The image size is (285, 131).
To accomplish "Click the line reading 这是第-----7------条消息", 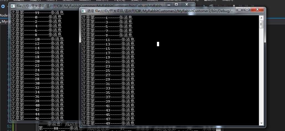I will tap(107, 31).
